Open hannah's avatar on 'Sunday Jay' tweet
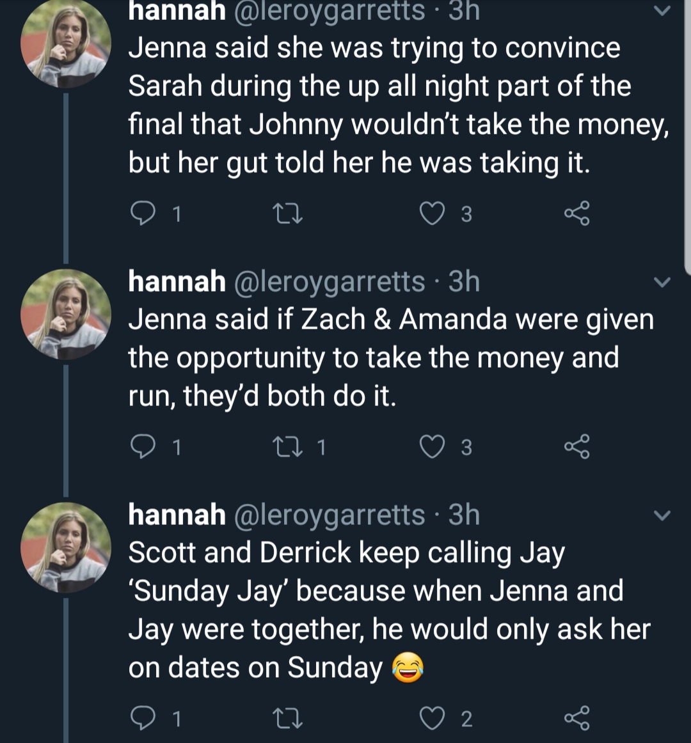 [66, 547]
